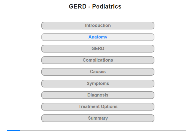Select the highlighted Anatomy section
Screen dimensions: 193x132
(x=98, y=37)
